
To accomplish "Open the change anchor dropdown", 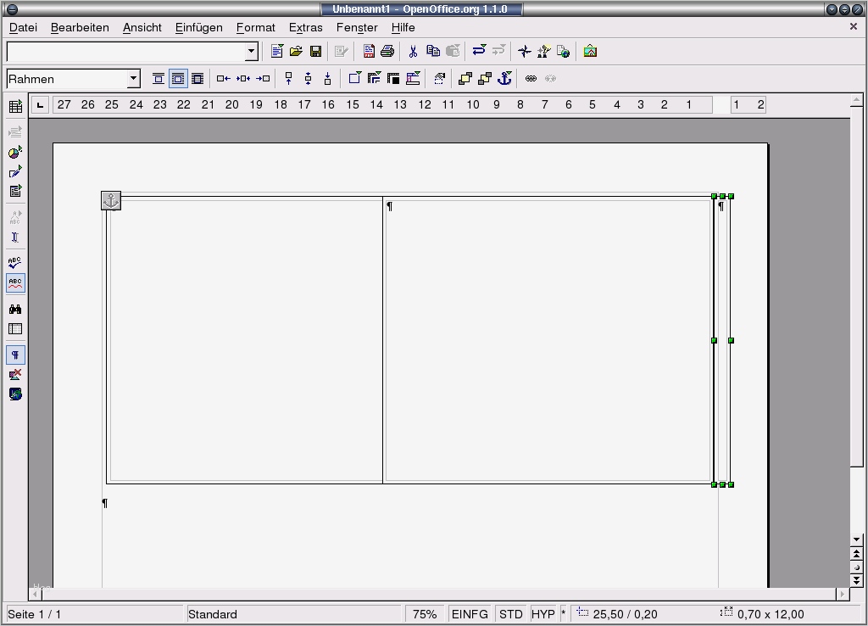I will (x=504, y=79).
